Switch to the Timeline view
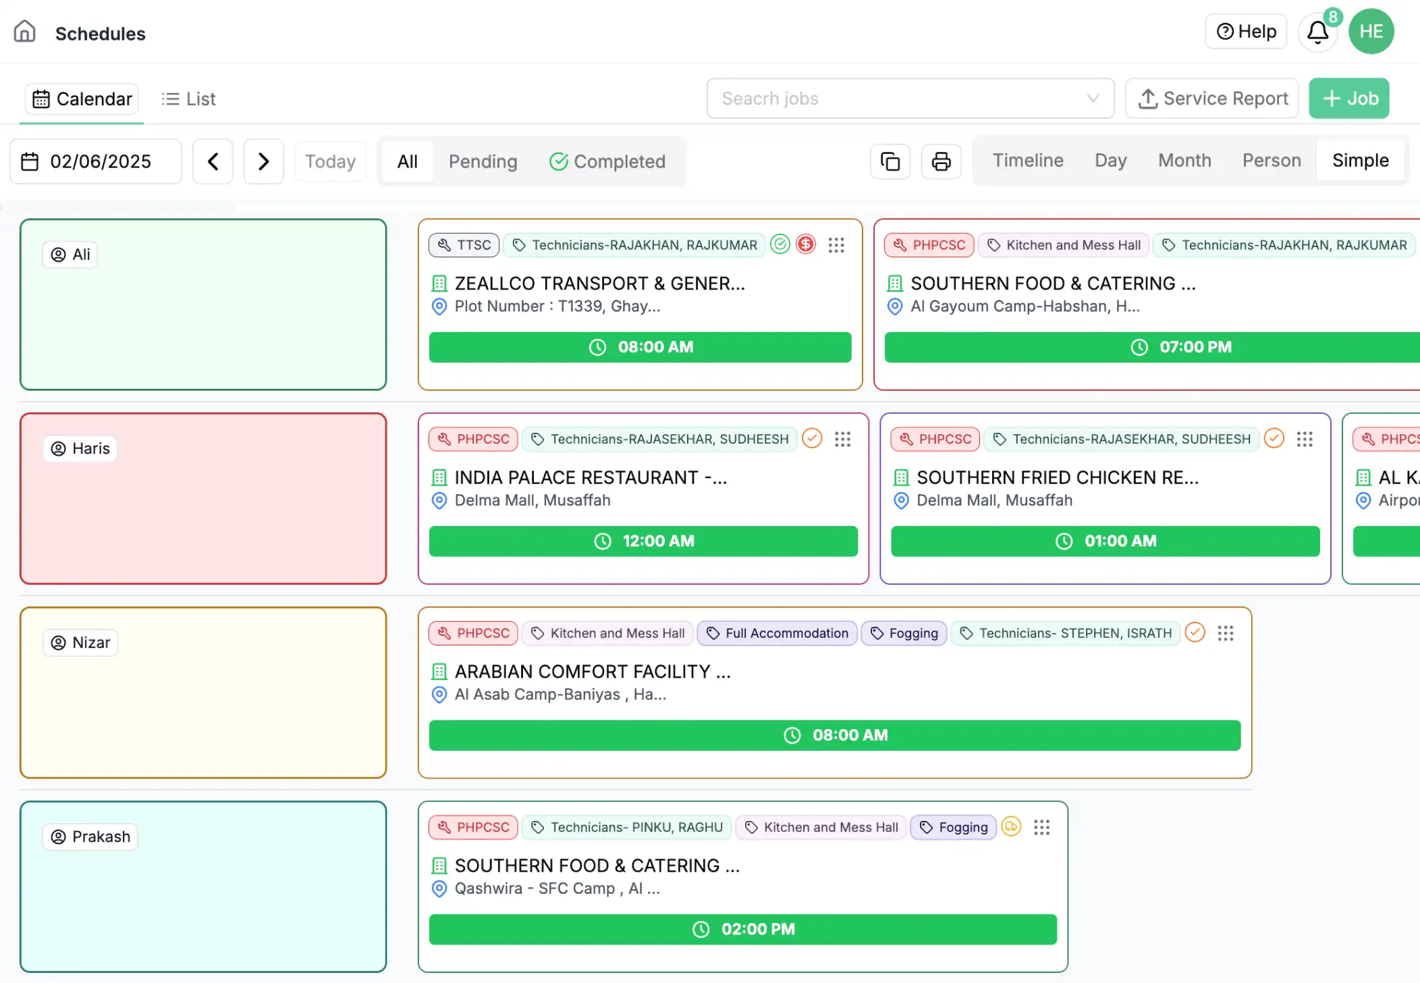The width and height of the screenshot is (1420, 983). click(1027, 161)
